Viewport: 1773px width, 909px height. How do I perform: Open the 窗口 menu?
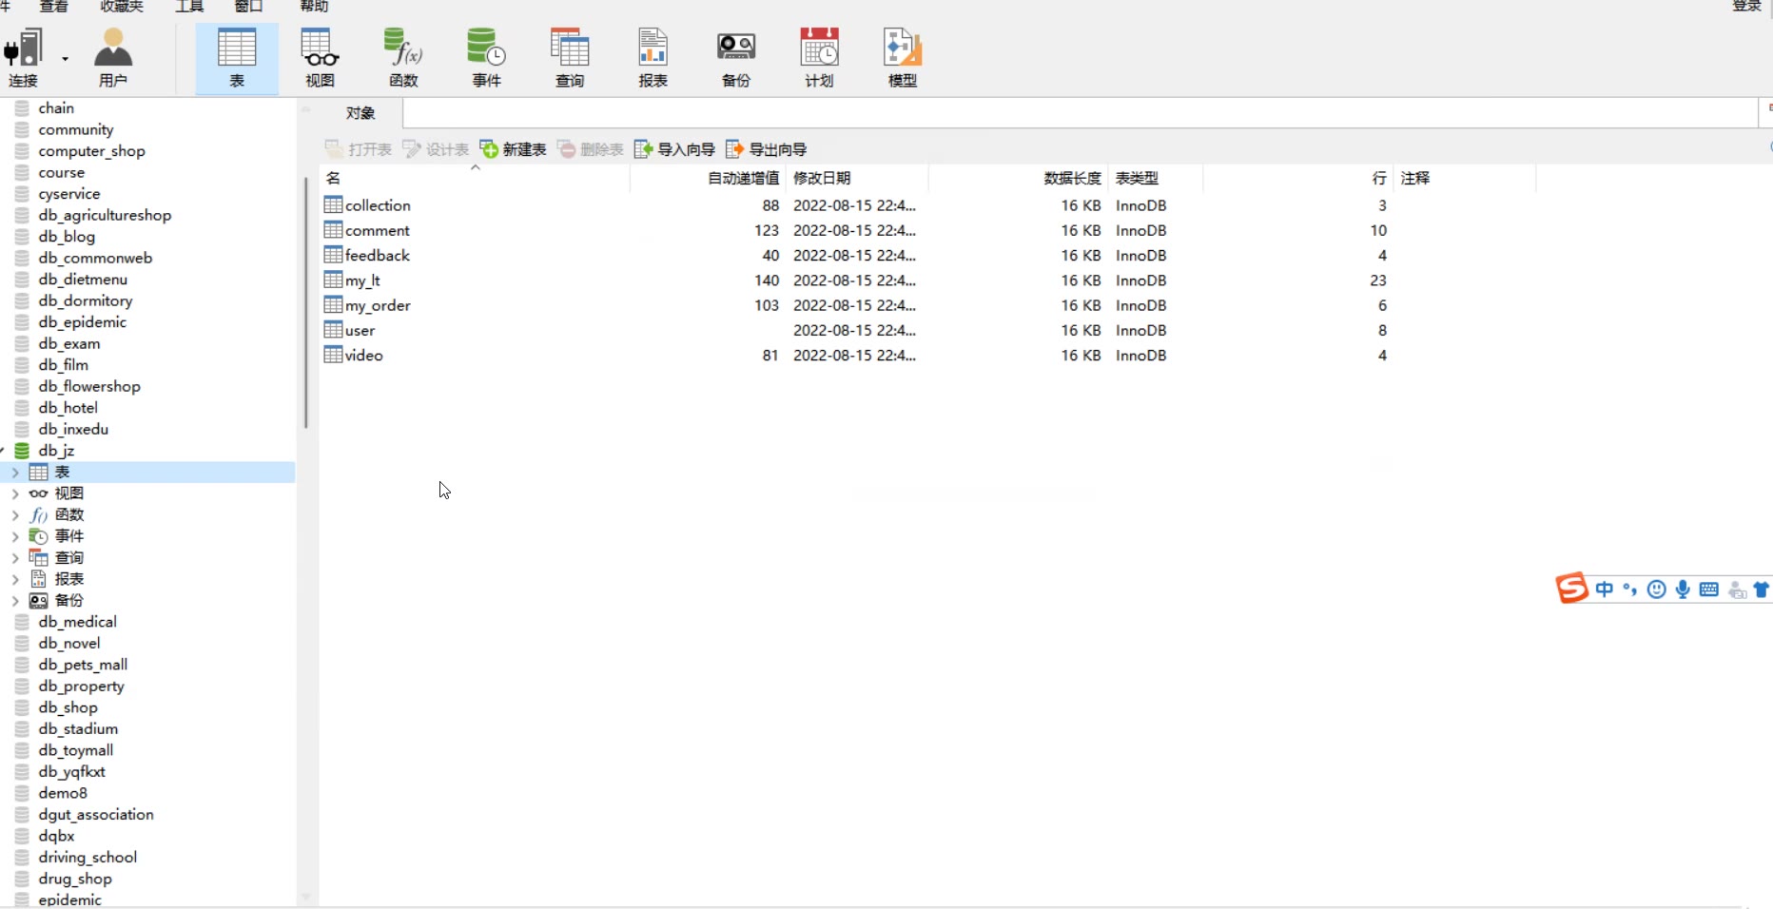(248, 6)
